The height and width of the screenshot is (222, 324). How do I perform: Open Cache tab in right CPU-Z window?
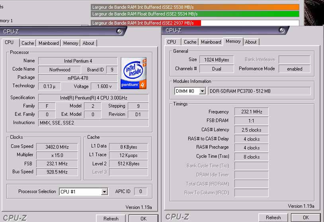190,42
